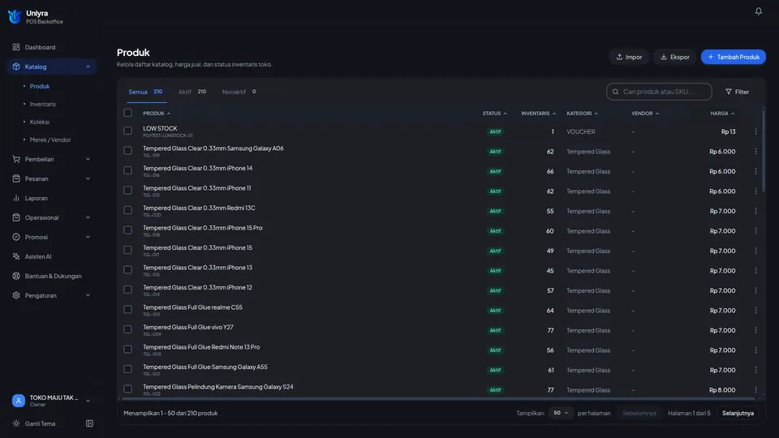Open Koleksi submenu item
The height and width of the screenshot is (438, 779).
pos(40,122)
